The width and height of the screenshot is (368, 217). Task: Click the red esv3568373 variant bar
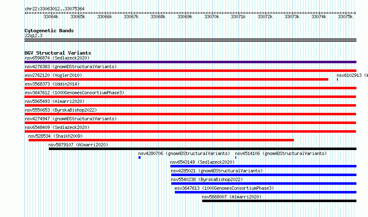coord(190,88)
